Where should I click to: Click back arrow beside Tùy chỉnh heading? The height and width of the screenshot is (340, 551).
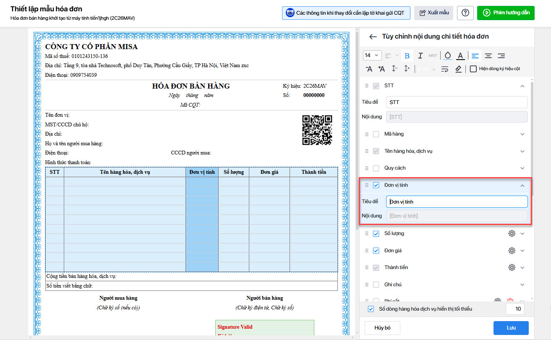tap(373, 37)
